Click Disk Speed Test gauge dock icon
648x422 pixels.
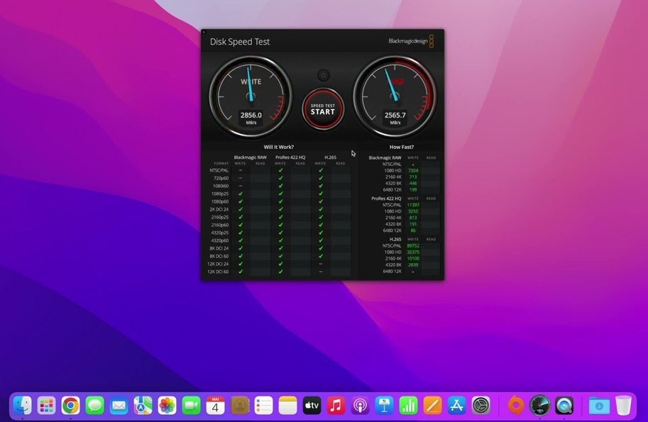point(540,406)
